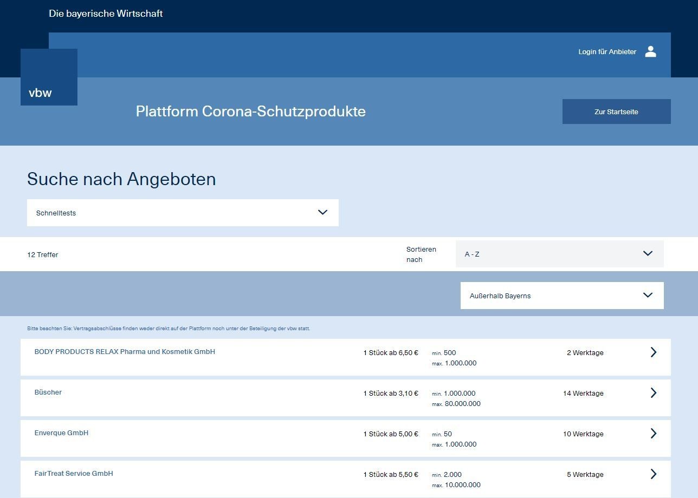Viewport: 698px width, 498px height.
Task: Click the Vertragsabschlüsse notice text
Action: (169, 329)
